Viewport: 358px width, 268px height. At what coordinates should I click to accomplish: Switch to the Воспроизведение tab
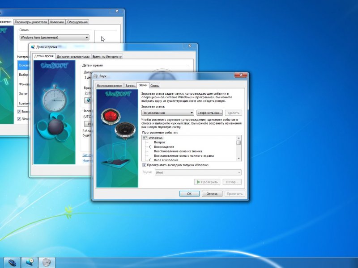coord(110,86)
